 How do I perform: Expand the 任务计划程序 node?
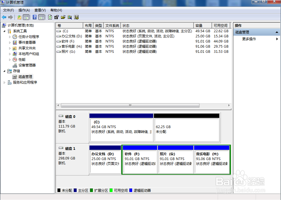point(10,37)
